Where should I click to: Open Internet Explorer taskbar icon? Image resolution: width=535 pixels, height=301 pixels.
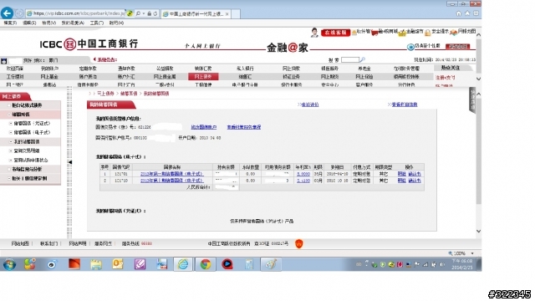tap(183, 264)
